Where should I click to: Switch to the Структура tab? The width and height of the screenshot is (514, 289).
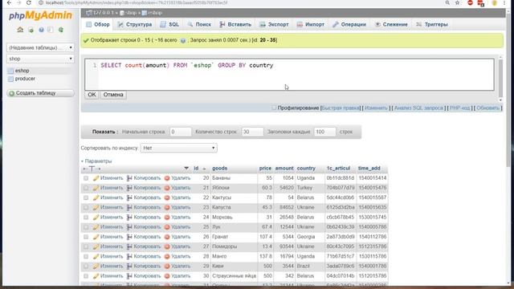pyautogui.click(x=135, y=25)
